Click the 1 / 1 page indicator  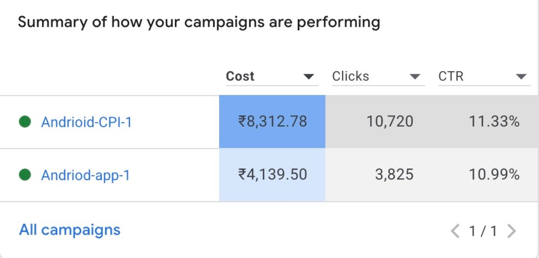point(483,231)
